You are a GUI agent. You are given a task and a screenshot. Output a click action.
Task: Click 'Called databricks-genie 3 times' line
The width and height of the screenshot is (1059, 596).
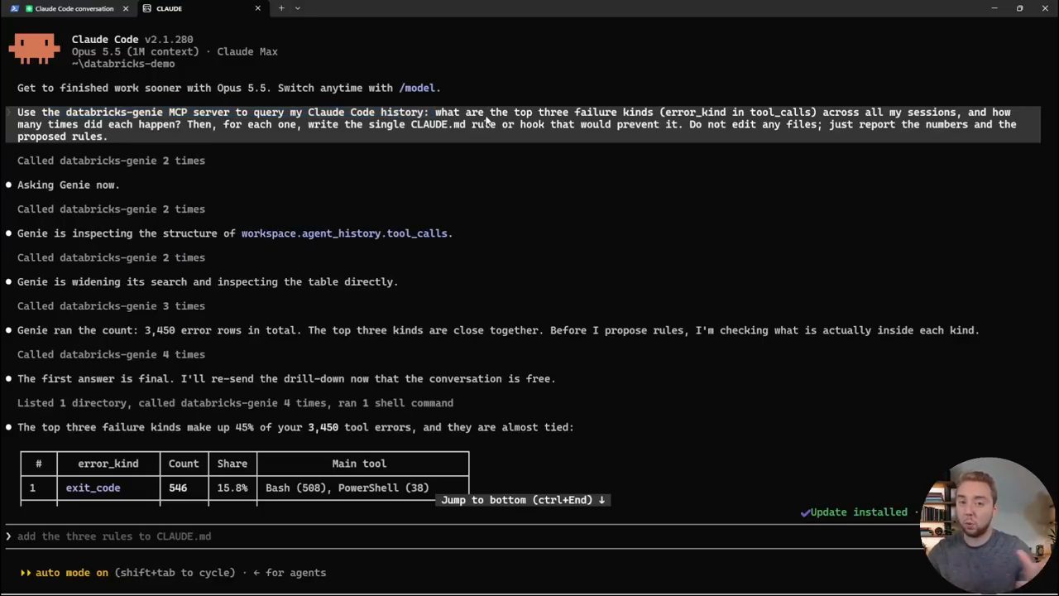click(111, 306)
